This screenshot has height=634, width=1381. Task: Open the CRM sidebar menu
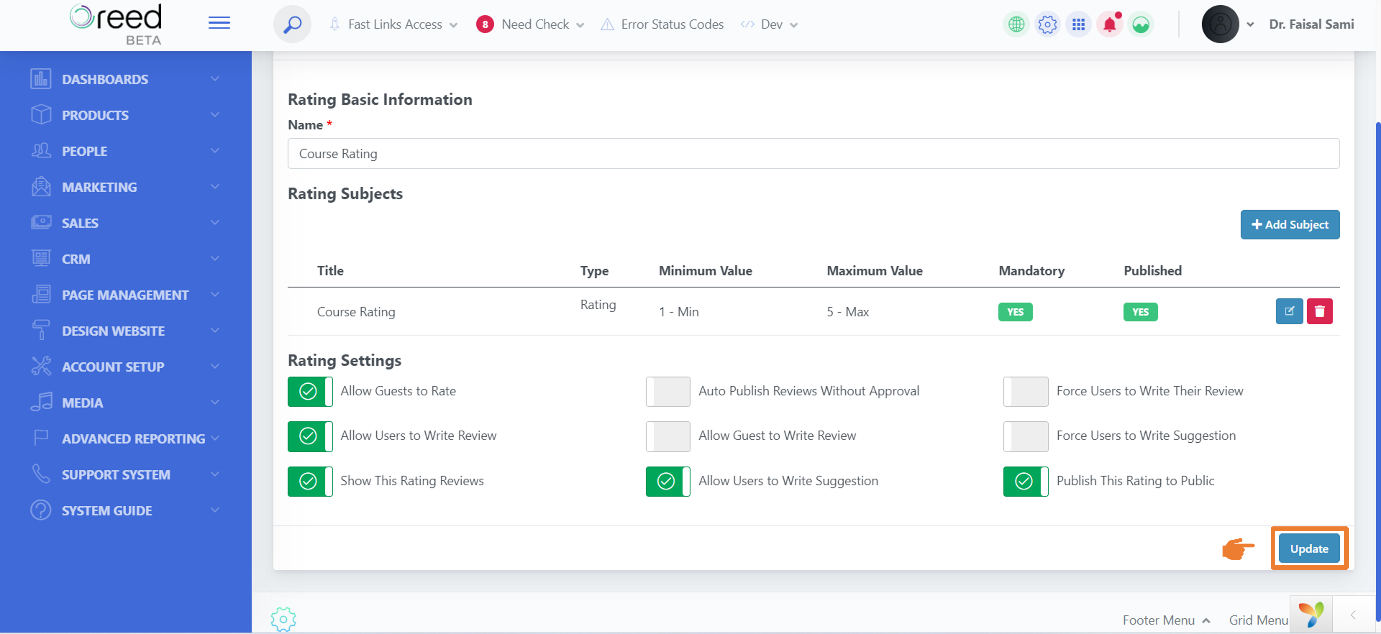[126, 259]
